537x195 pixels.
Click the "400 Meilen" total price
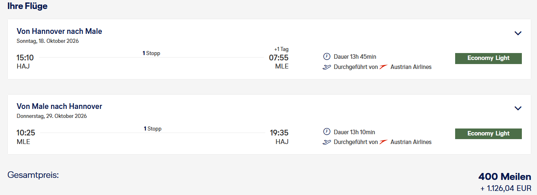tap(504, 177)
